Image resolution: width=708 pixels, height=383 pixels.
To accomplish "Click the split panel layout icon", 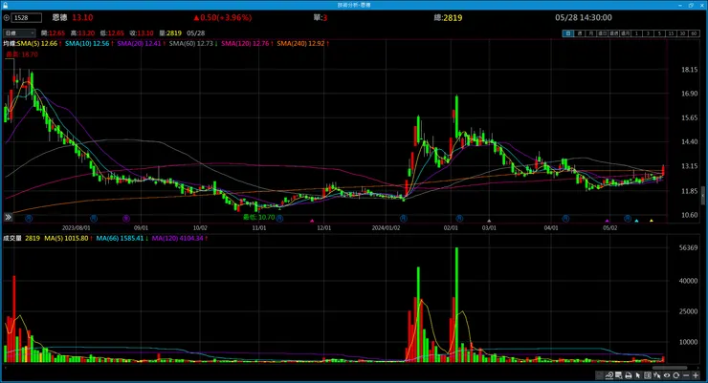I will pos(648,375).
